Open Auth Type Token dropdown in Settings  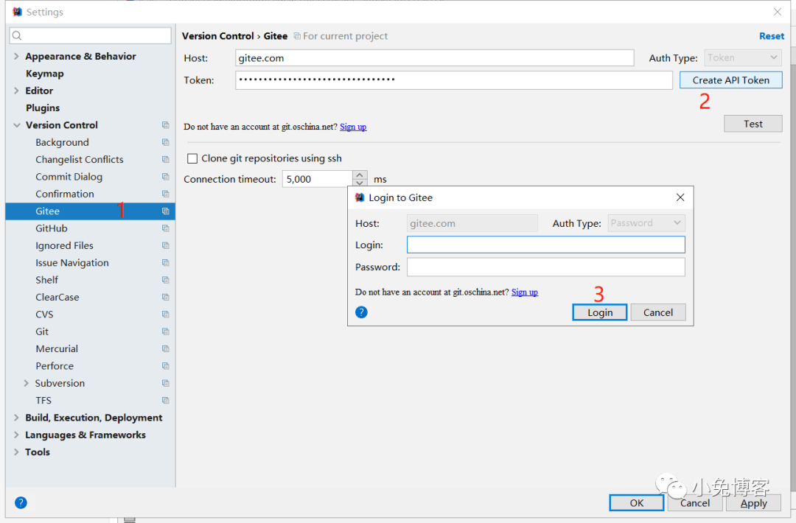743,58
